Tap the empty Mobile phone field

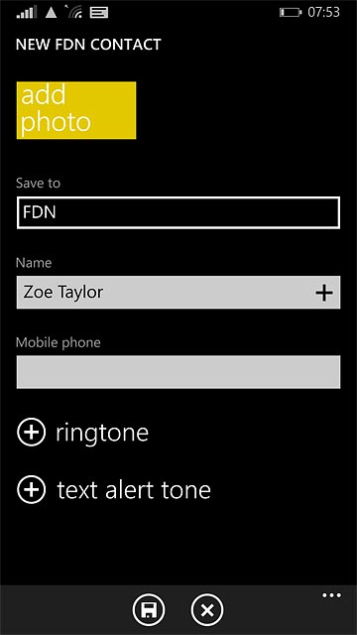click(x=178, y=372)
